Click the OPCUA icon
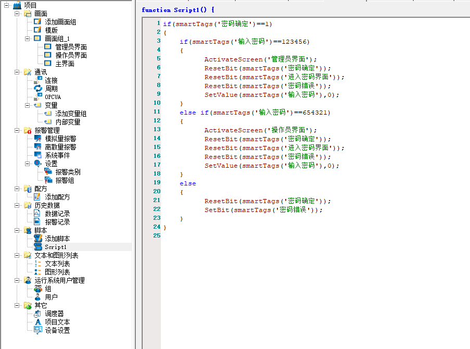The height and width of the screenshot is (349, 470). [38, 97]
